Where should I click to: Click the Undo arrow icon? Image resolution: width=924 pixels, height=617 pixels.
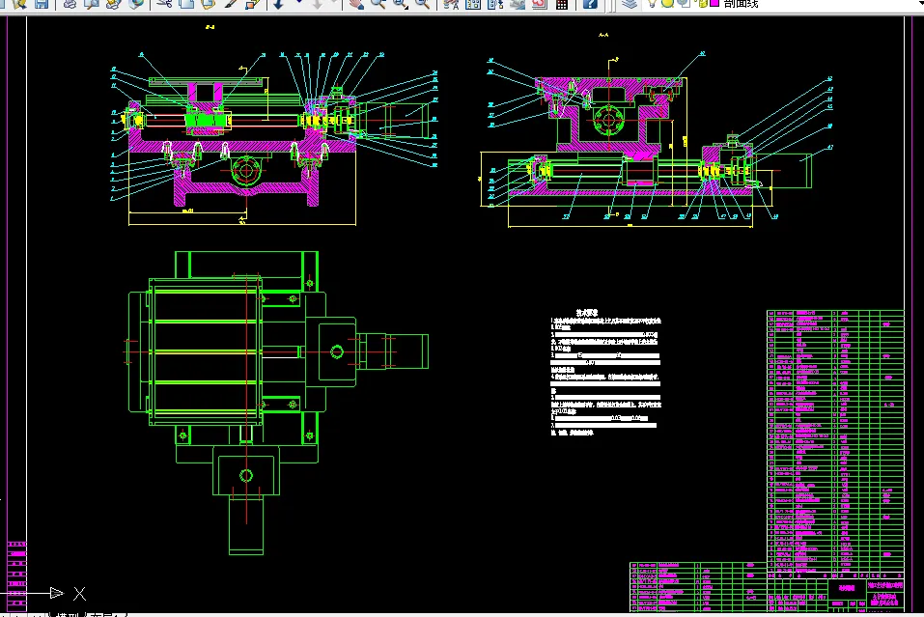278,4
